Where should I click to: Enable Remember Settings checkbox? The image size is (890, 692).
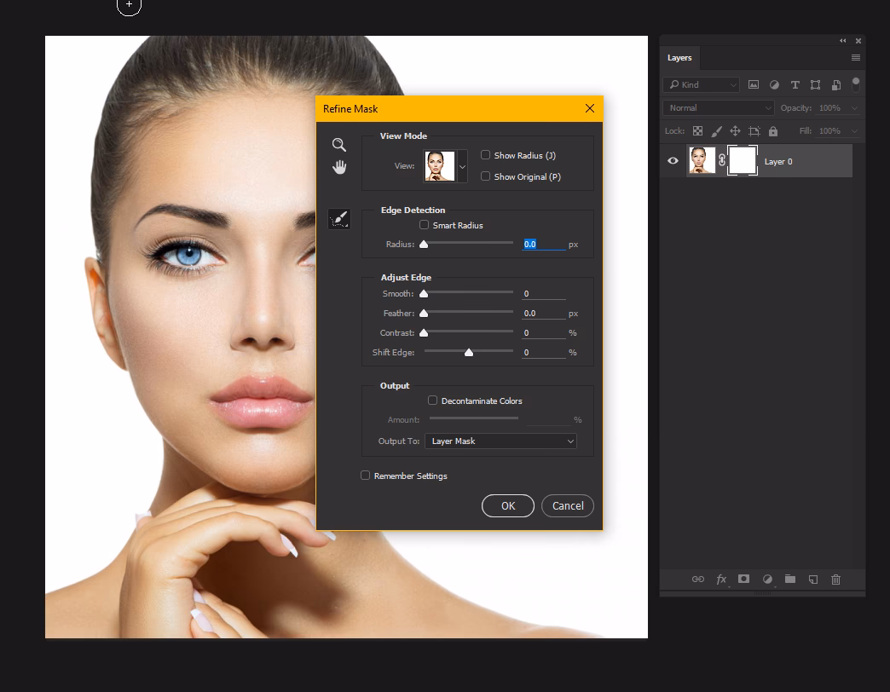[x=365, y=476]
